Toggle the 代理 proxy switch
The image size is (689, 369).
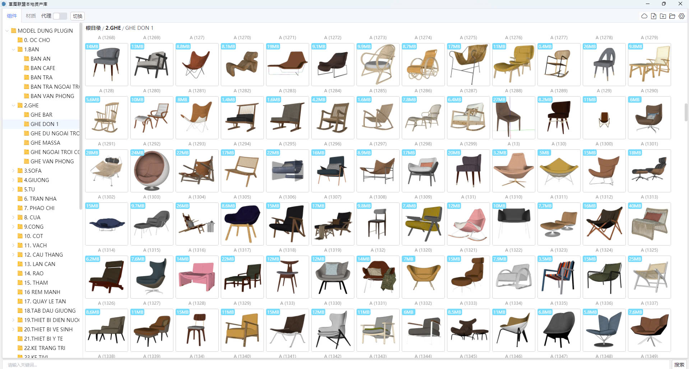click(60, 16)
